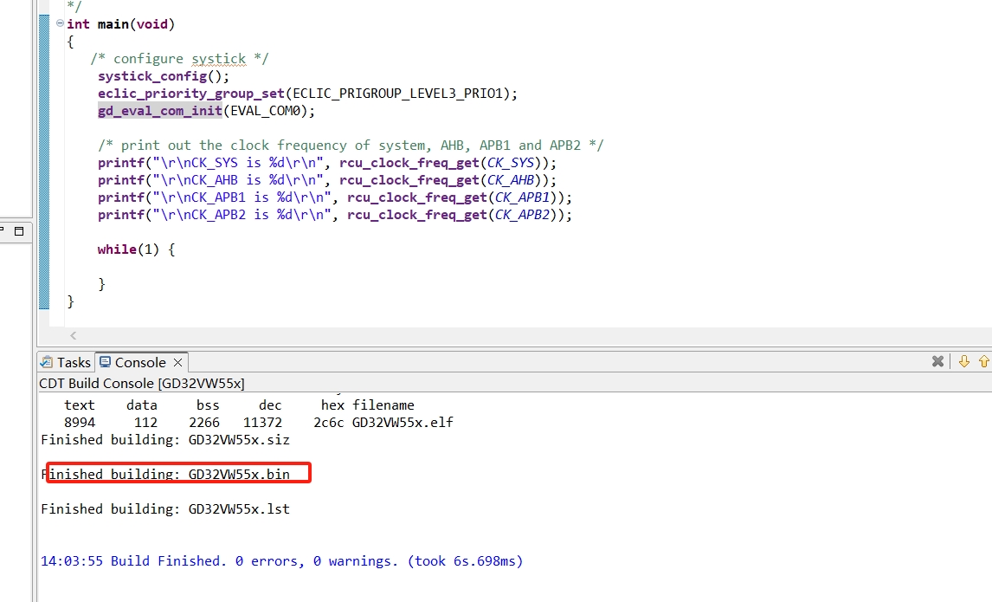Viewport: 992px width, 602px height.
Task: Click the up arrow console toolbar icon
Action: 983,361
